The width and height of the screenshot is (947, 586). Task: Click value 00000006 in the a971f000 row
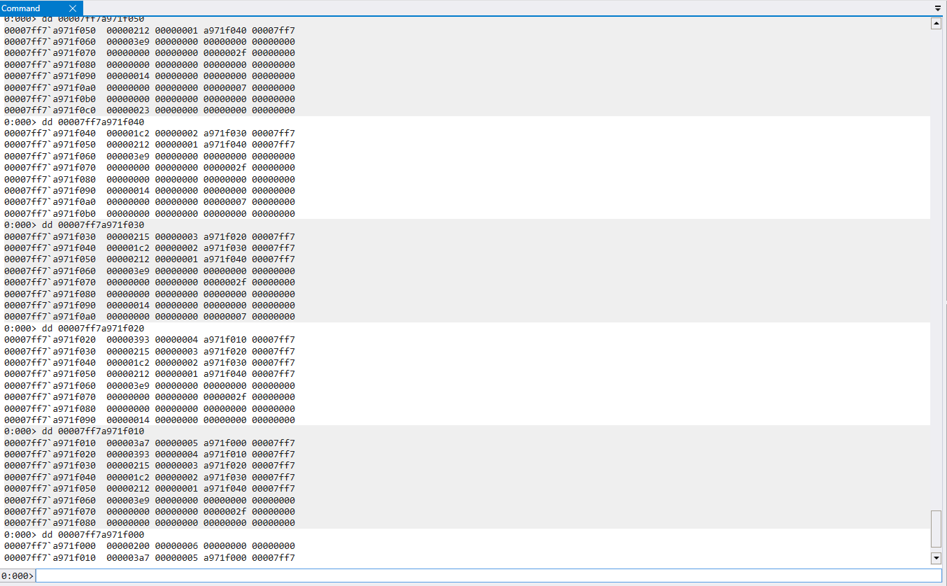tap(176, 546)
